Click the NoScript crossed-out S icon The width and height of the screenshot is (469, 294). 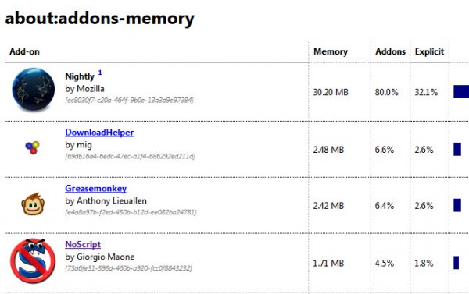(x=33, y=260)
